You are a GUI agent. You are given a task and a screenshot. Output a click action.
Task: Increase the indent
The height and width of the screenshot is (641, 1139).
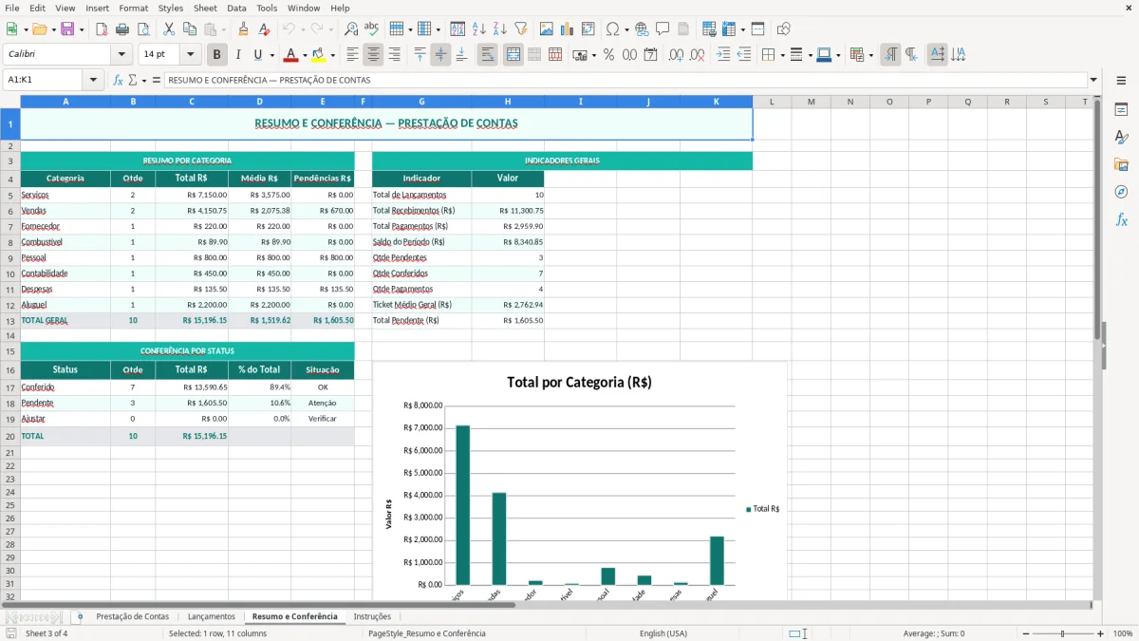click(x=723, y=55)
